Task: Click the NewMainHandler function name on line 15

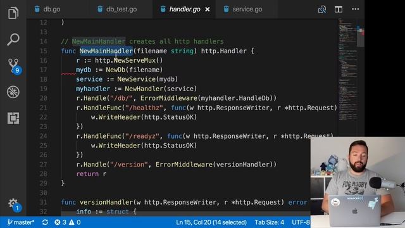Action: point(106,51)
